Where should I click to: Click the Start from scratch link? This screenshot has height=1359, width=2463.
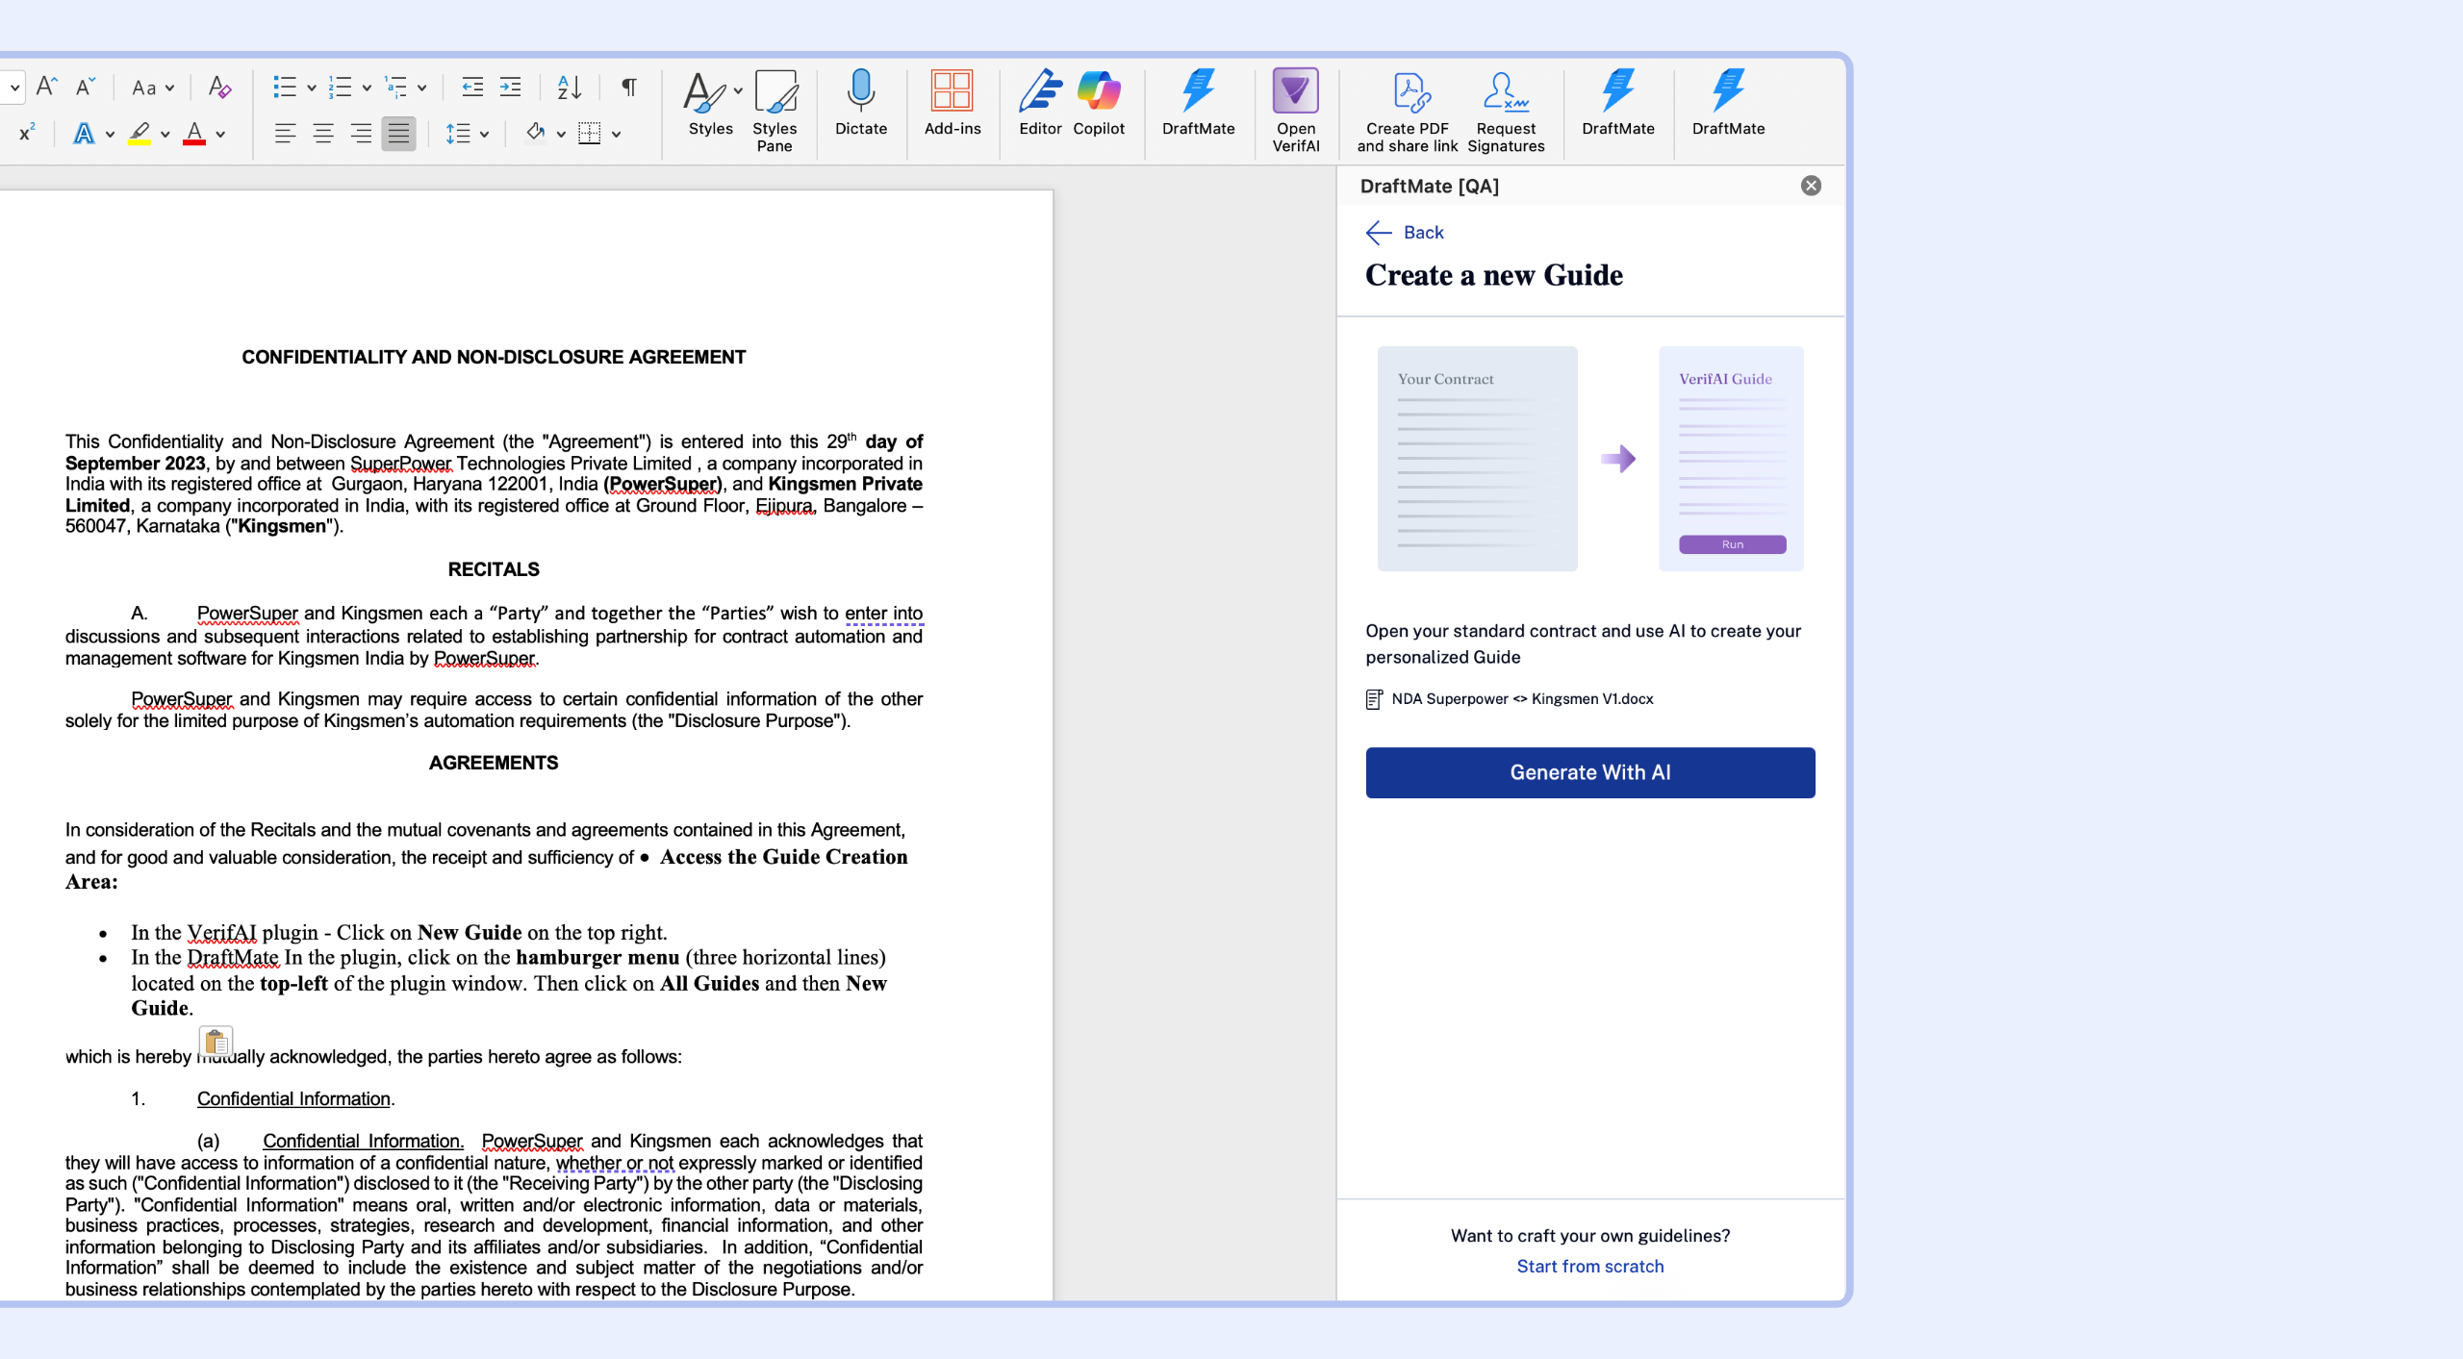[x=1589, y=1267]
